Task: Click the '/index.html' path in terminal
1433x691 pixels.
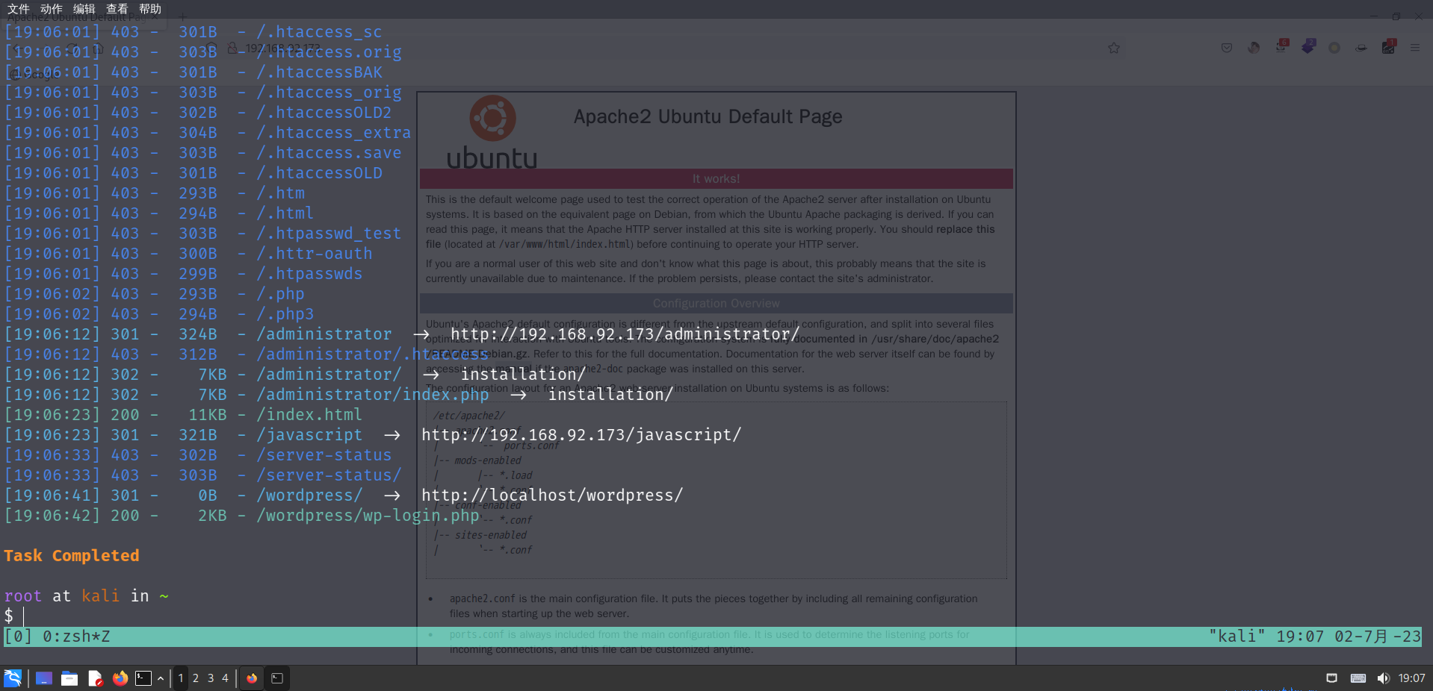Action: point(309,415)
